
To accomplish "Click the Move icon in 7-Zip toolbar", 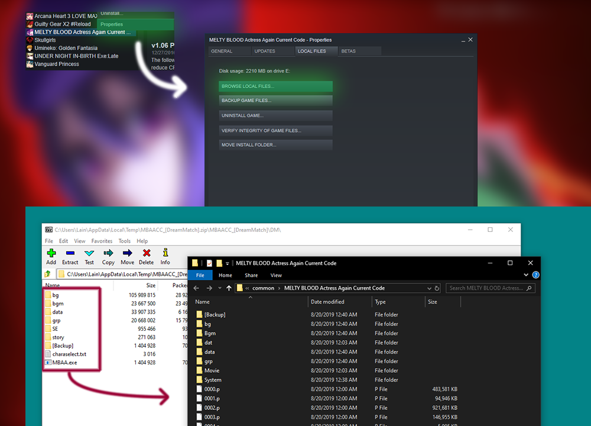I will pos(128,253).
